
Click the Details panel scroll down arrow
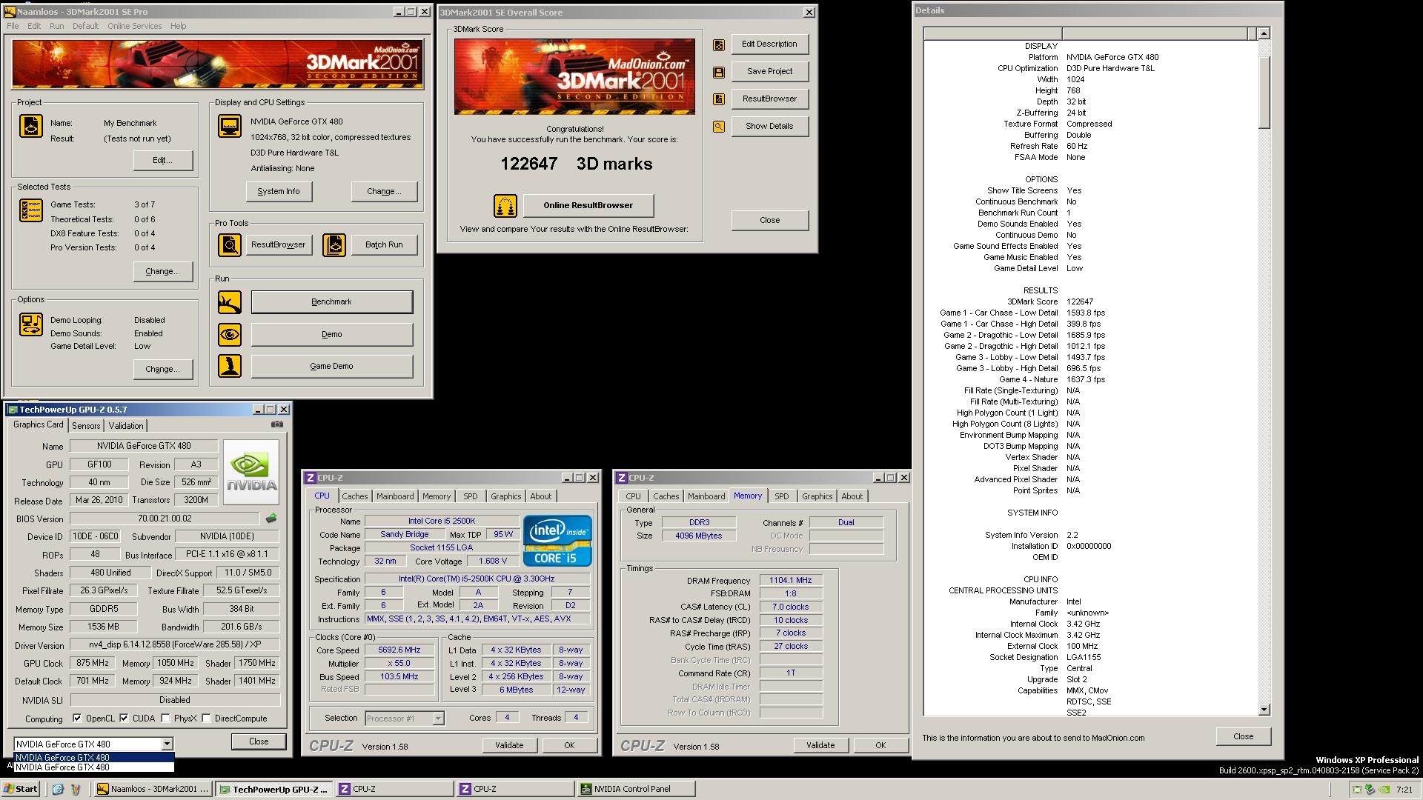[1264, 710]
